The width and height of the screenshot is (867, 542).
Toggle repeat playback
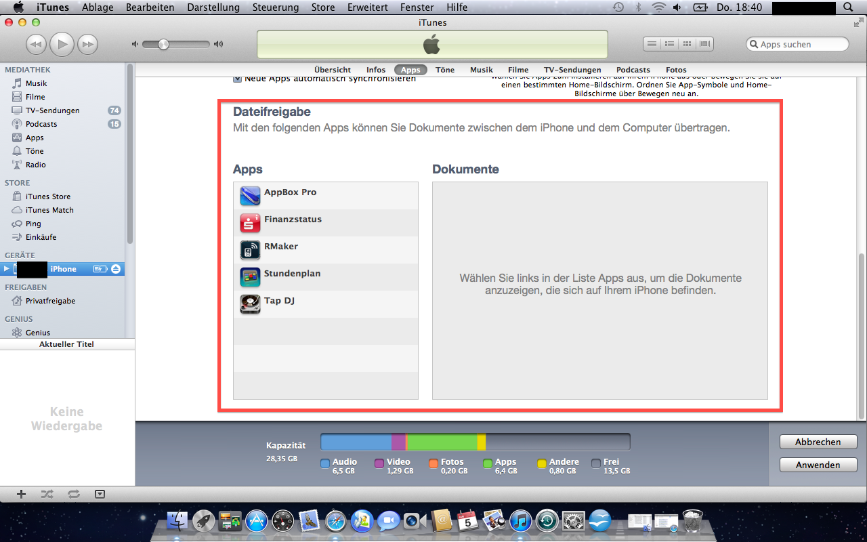pyautogui.click(x=73, y=494)
